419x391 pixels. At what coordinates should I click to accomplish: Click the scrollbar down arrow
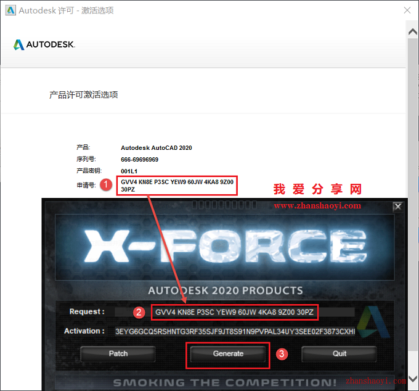(413, 379)
